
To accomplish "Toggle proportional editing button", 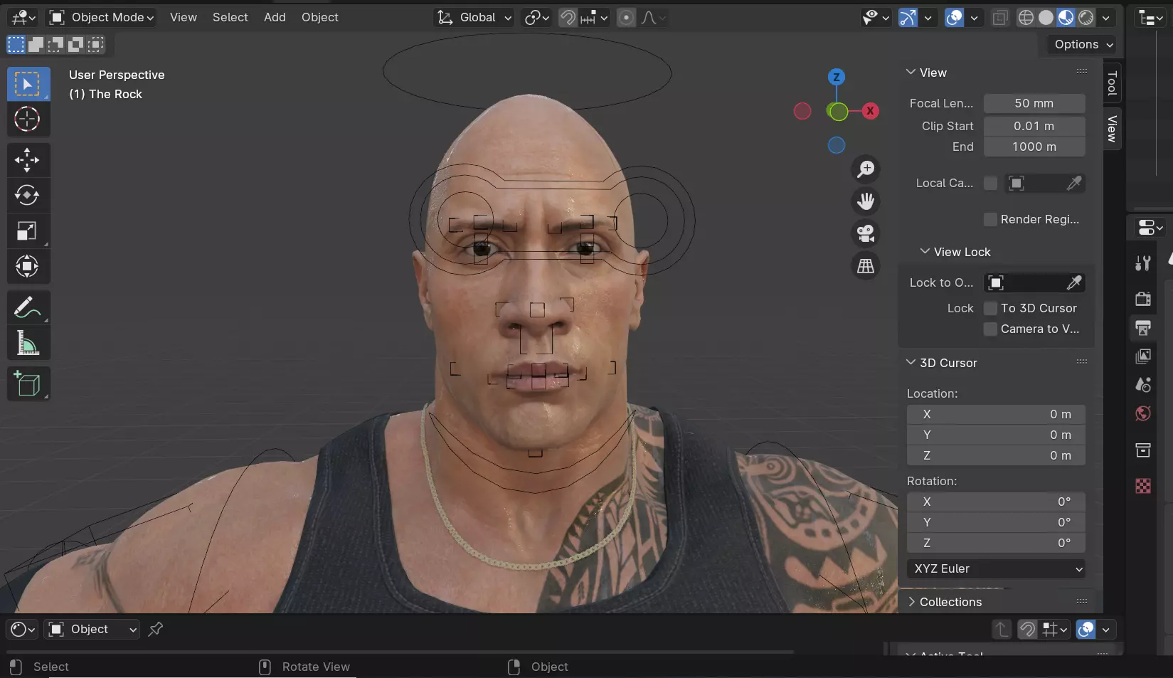I will pos(626,17).
